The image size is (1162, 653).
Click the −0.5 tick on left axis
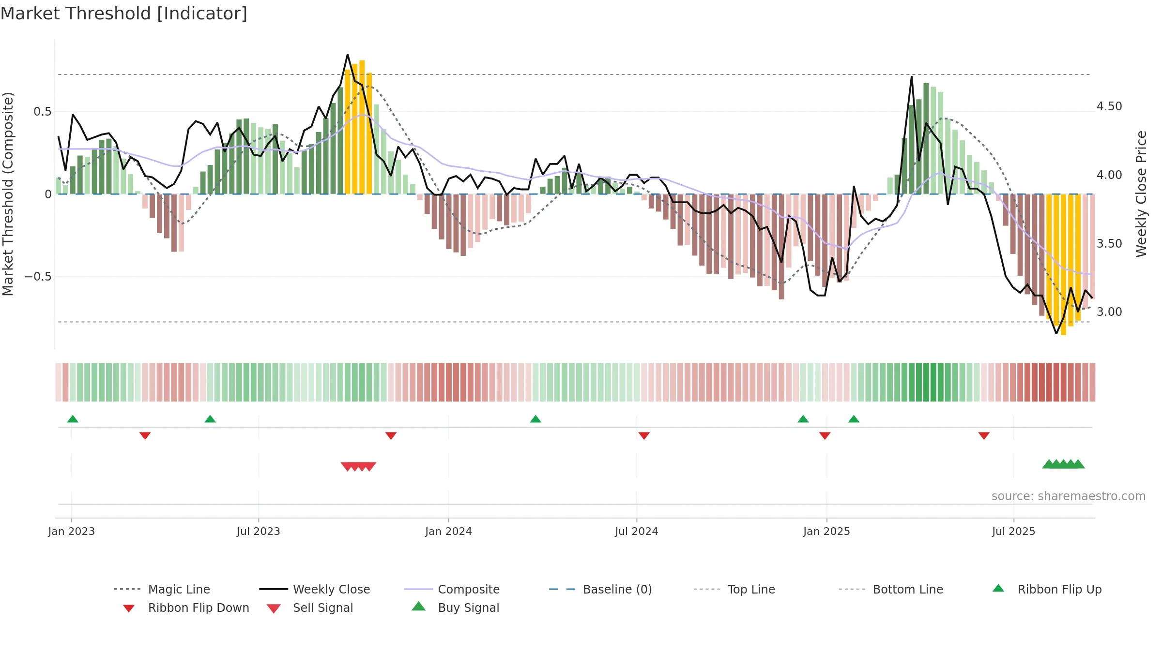(x=38, y=277)
